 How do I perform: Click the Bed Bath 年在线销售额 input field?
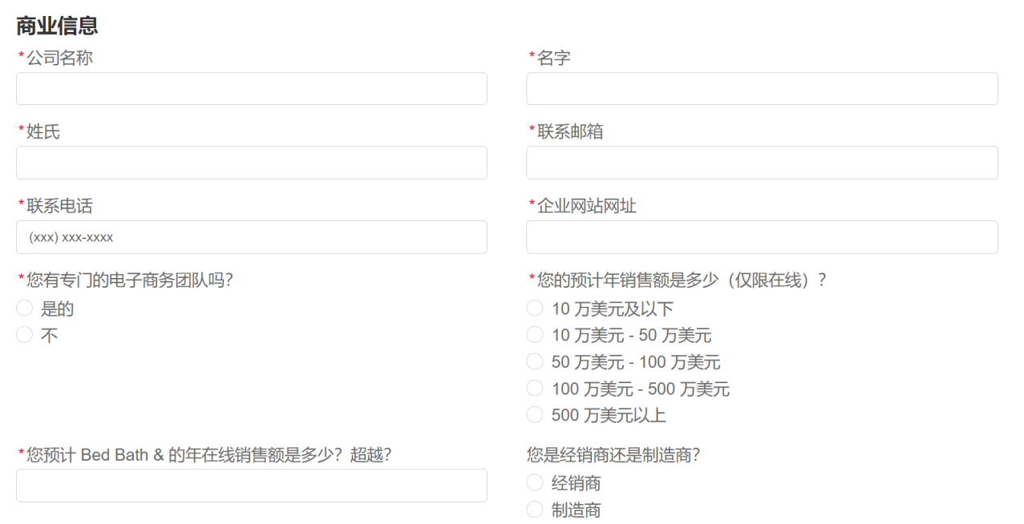click(x=251, y=486)
